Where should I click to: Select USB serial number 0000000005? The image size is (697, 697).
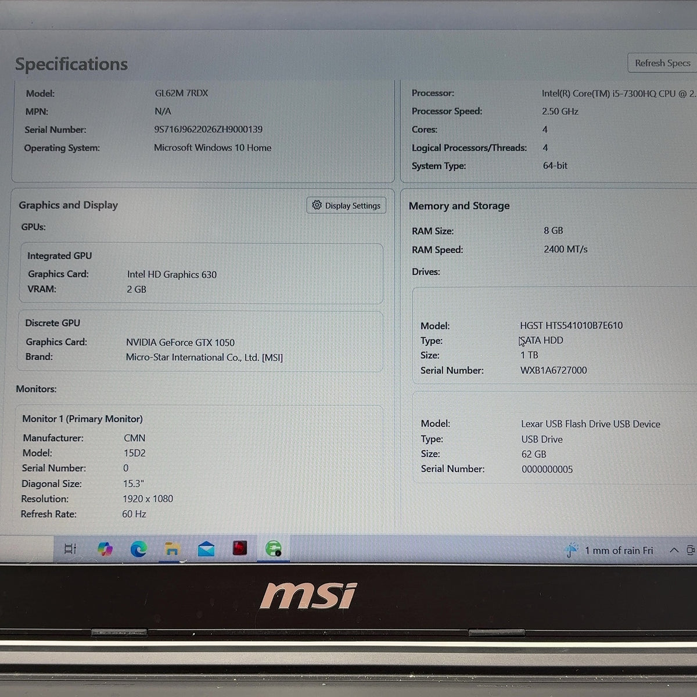coord(547,469)
